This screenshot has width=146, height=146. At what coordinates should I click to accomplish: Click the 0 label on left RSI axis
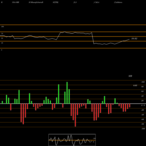click(1, 50)
